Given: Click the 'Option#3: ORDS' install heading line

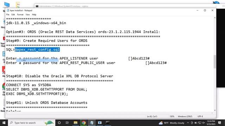Looking at the screenshot, I should coord(83,32).
